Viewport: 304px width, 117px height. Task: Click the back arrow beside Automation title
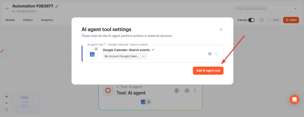7,8
